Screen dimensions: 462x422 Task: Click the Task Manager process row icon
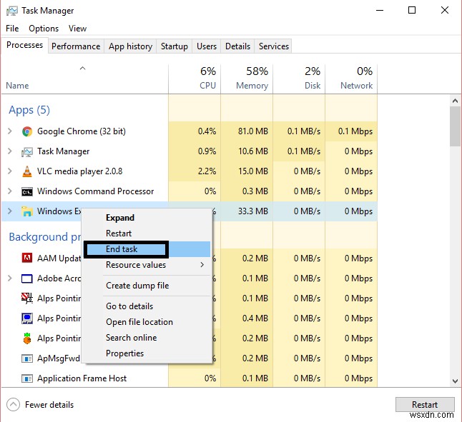click(x=27, y=151)
